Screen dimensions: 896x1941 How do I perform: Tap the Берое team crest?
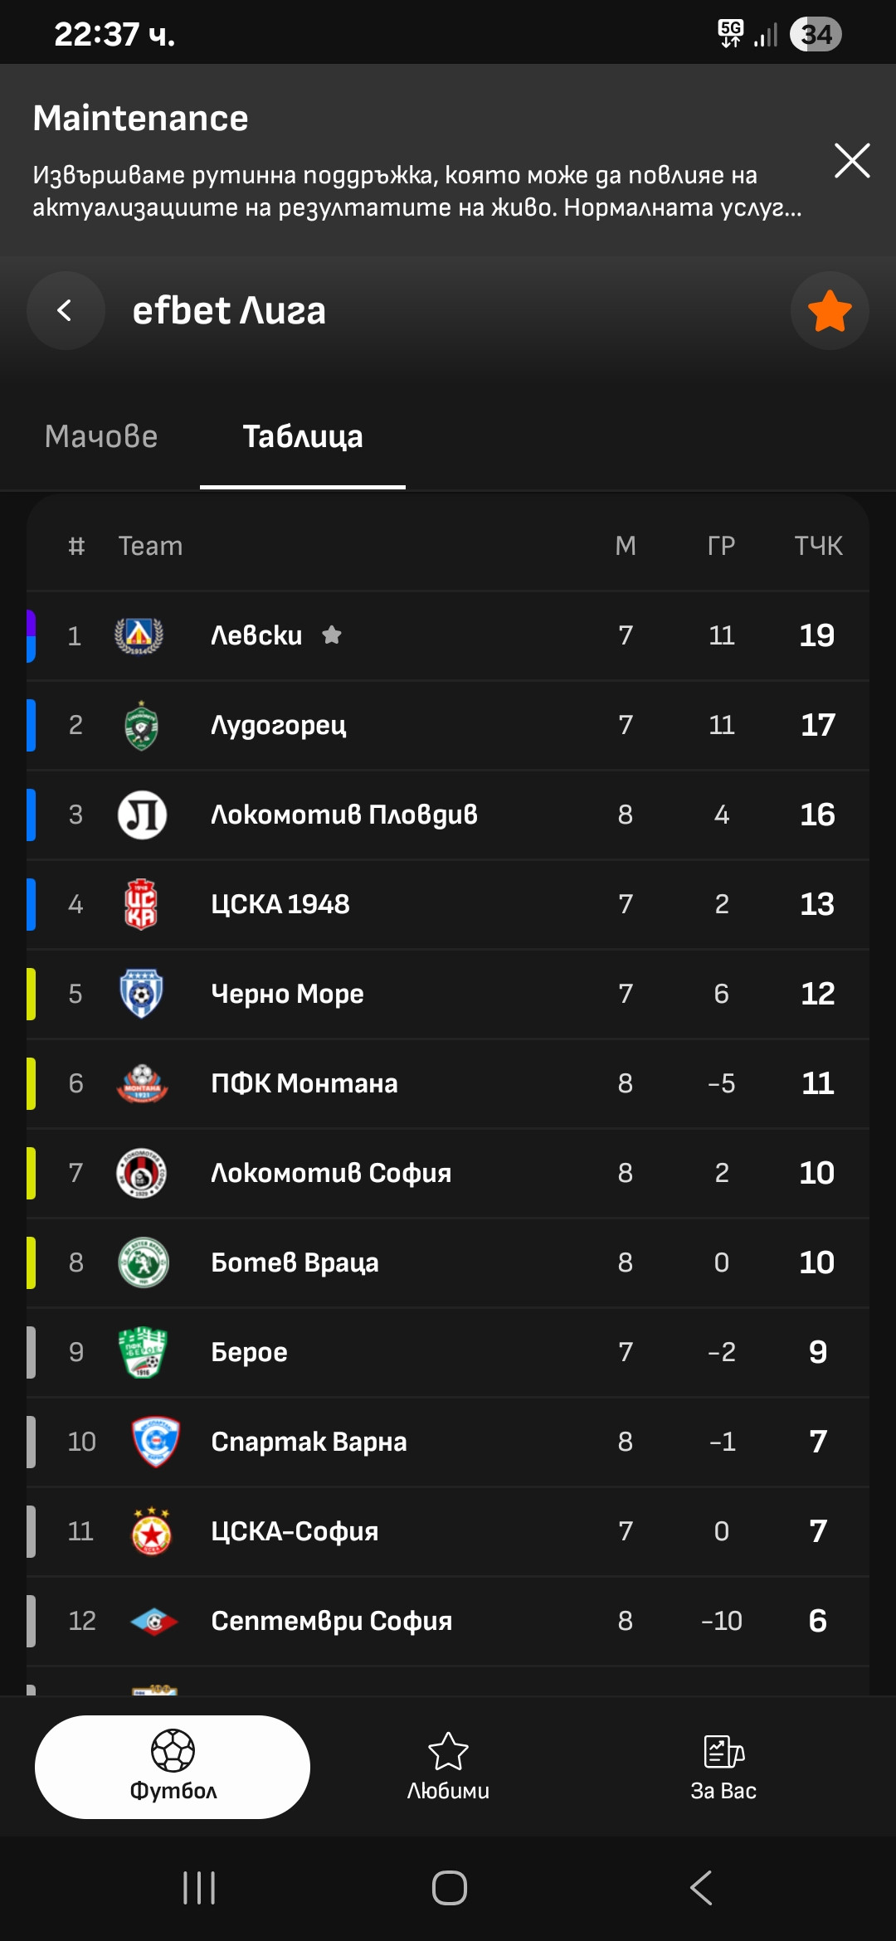[142, 1352]
